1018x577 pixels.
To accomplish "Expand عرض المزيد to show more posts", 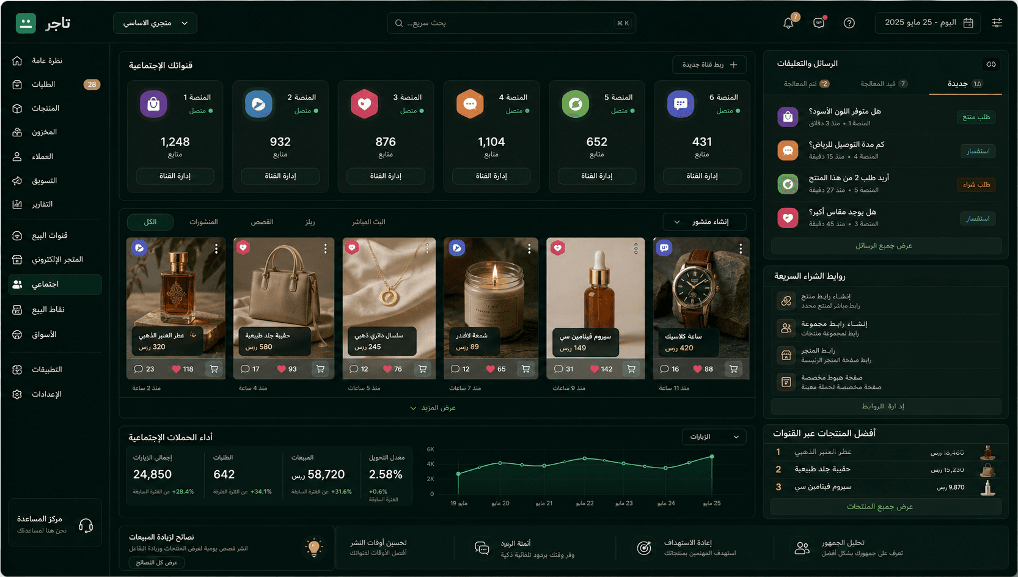I will 433,408.
